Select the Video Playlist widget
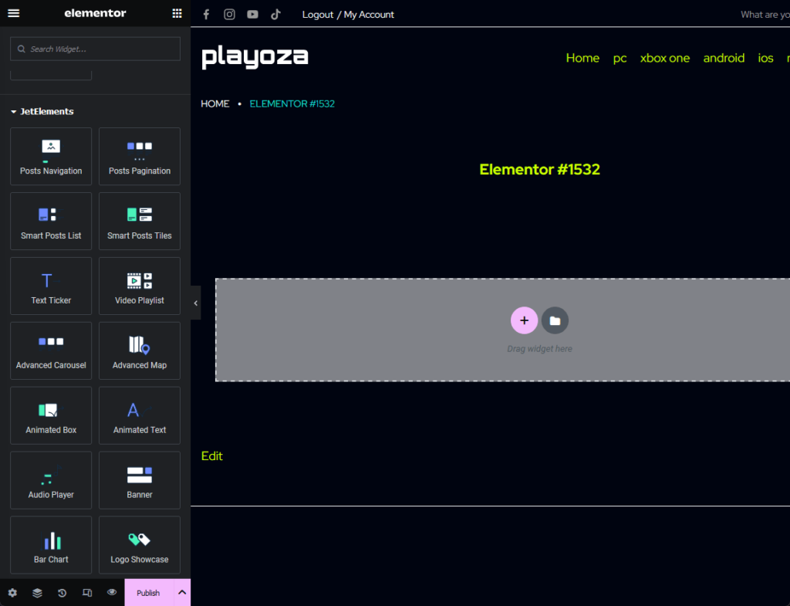 coord(140,286)
